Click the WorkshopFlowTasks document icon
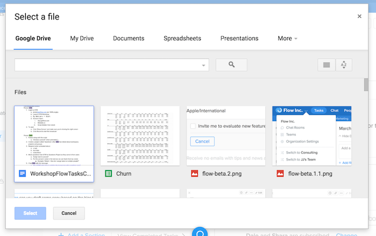Viewport: 376px width, 236px height. [22, 173]
